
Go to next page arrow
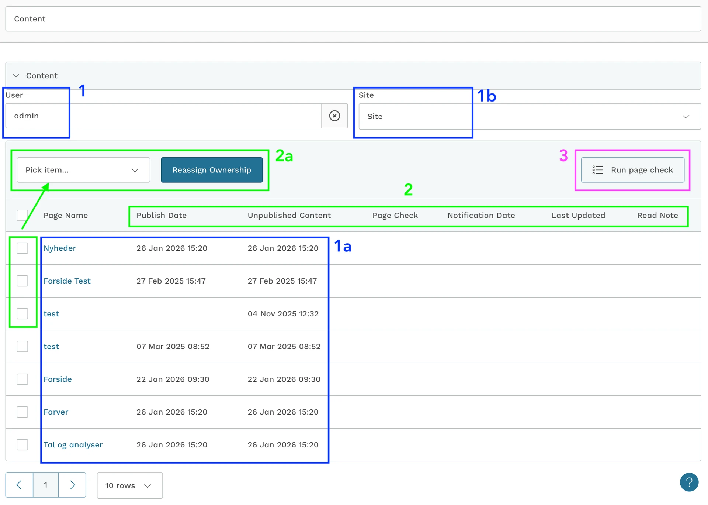coord(72,485)
